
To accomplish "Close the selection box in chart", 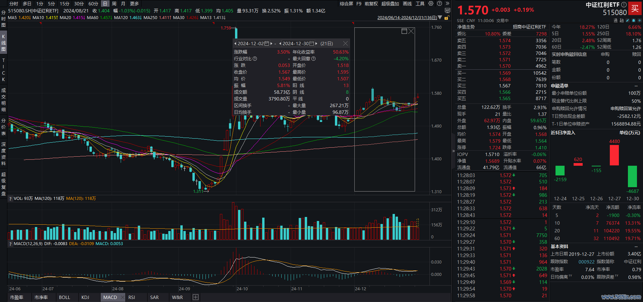I will pos(411,31).
